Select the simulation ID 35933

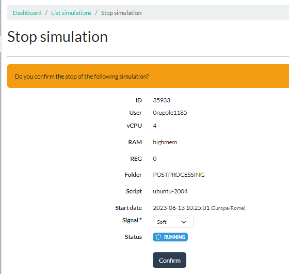click(162, 100)
